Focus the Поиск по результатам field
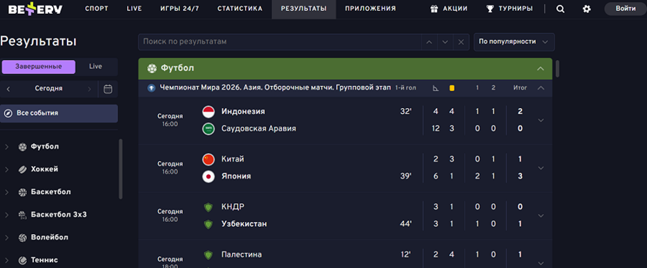This screenshot has height=268, width=647. (280, 42)
